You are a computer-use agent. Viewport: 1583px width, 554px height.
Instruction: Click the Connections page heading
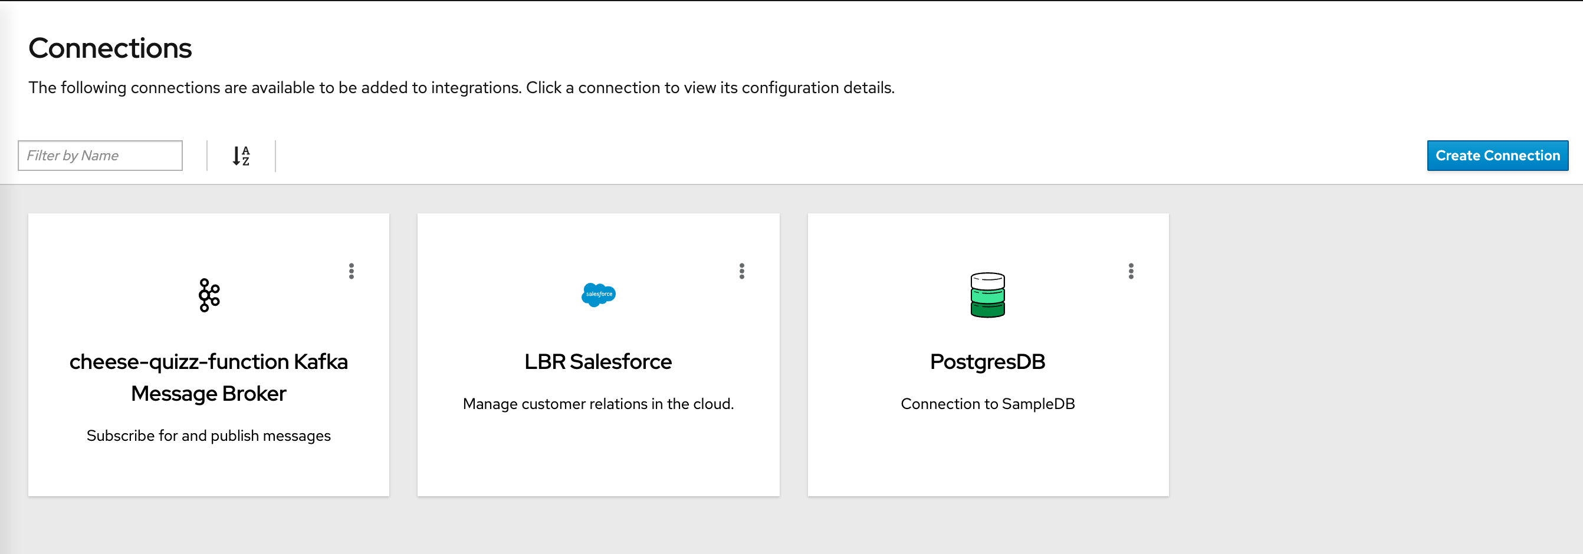click(x=110, y=48)
